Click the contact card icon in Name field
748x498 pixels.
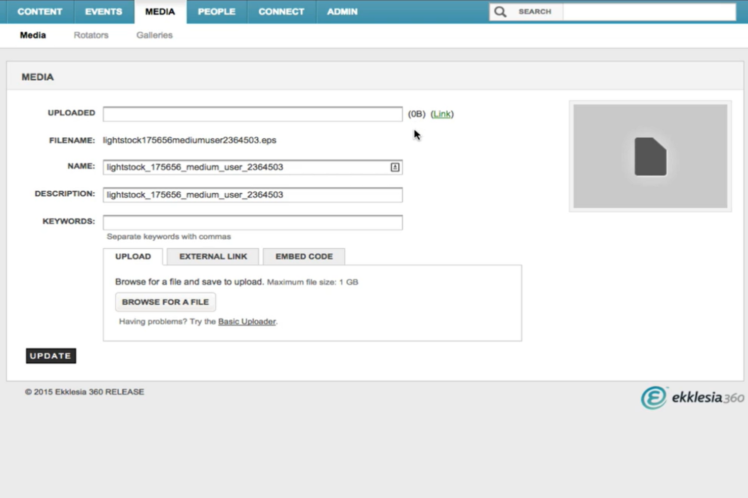(395, 167)
